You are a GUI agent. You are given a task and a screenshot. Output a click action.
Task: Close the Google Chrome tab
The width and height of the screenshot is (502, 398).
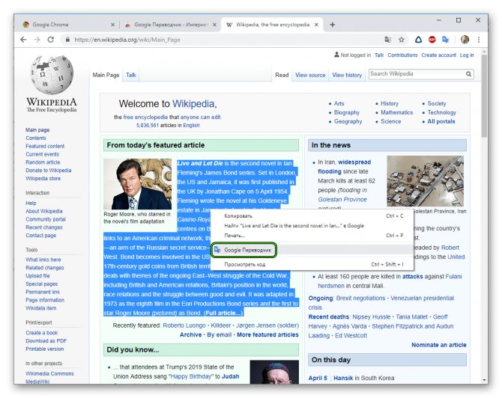[x=112, y=25]
